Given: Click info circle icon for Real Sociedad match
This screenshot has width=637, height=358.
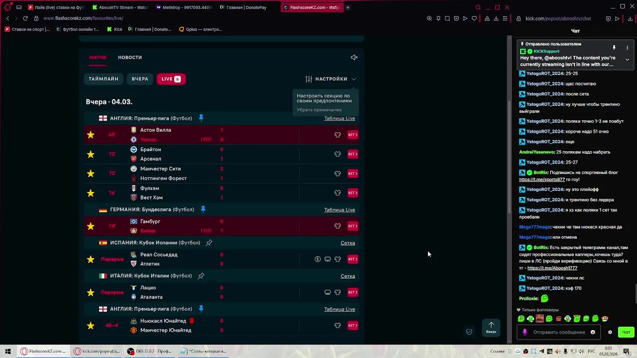Looking at the screenshot, I should (318, 259).
